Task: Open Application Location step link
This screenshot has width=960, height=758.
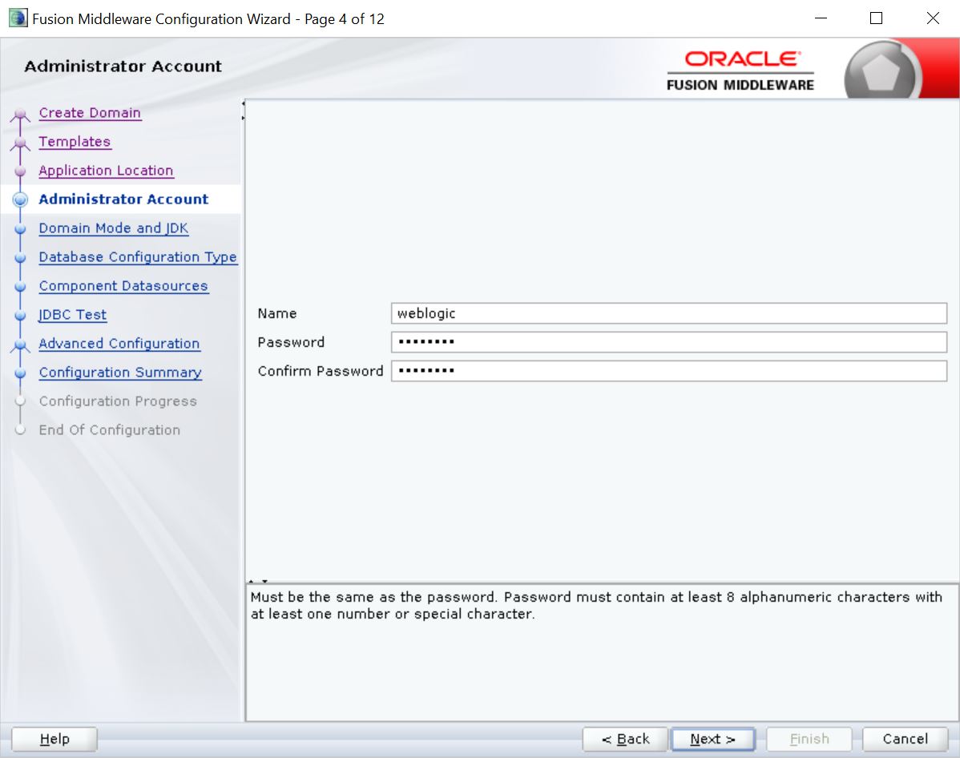Action: 106,171
